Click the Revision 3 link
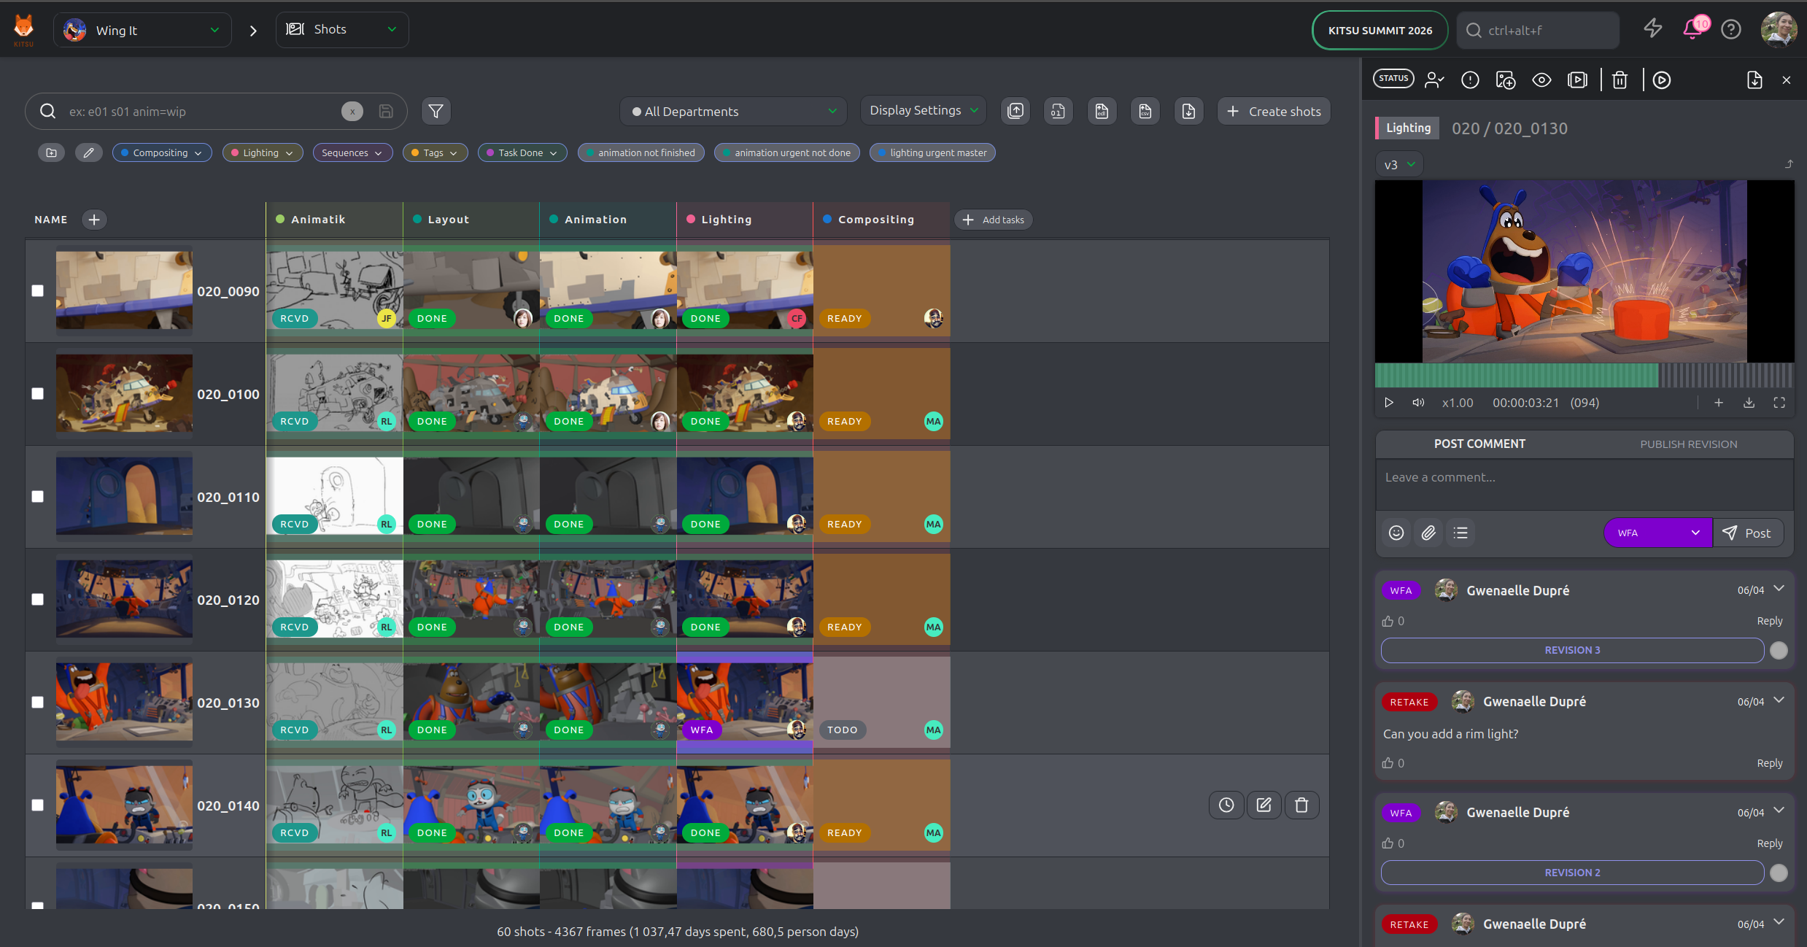Image resolution: width=1807 pixels, height=947 pixels. 1572,650
